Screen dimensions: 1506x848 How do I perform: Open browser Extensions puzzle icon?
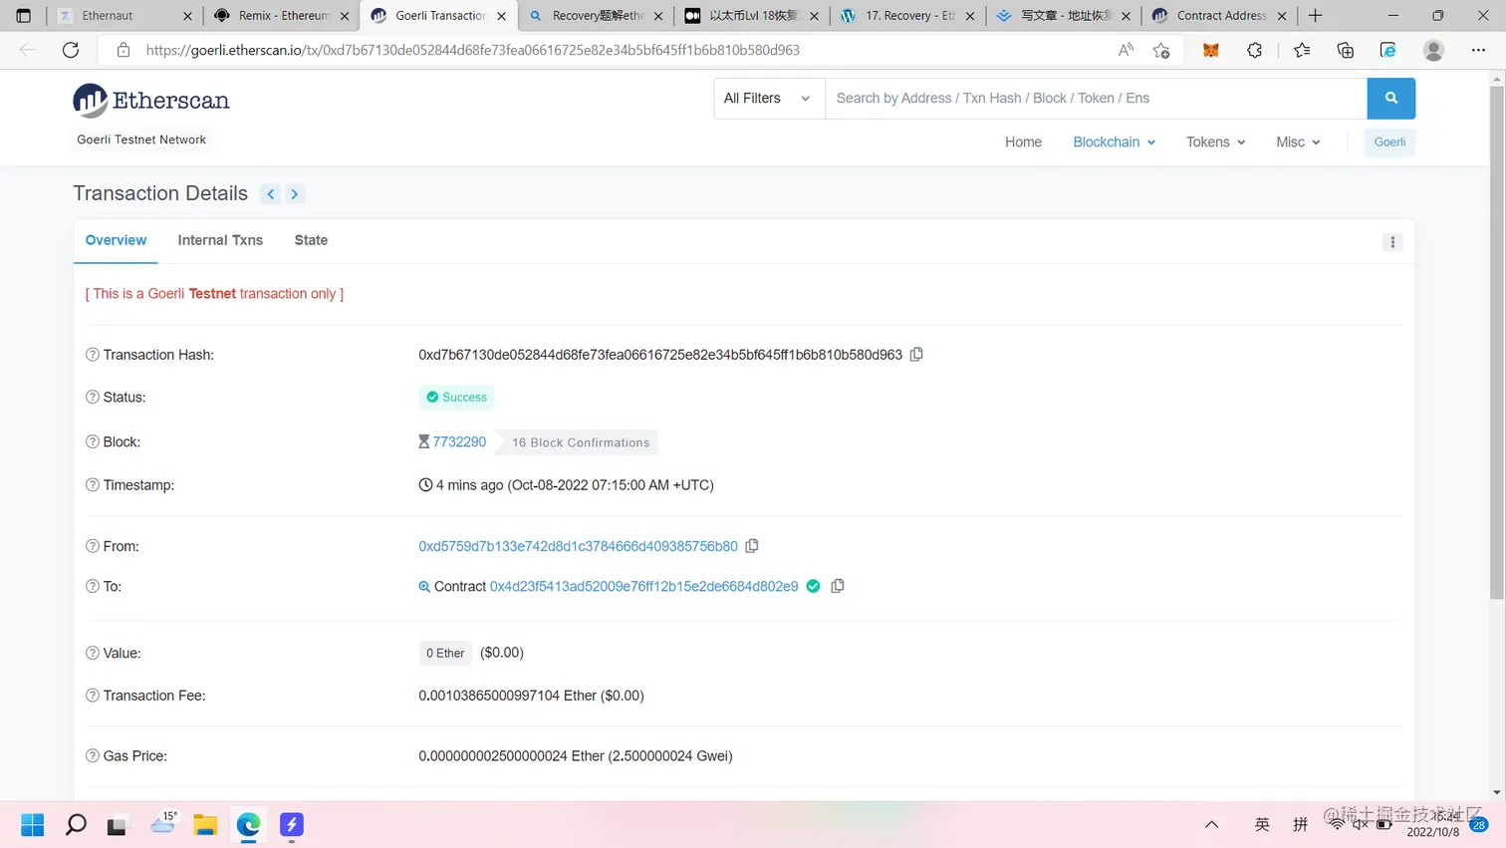1255,50
